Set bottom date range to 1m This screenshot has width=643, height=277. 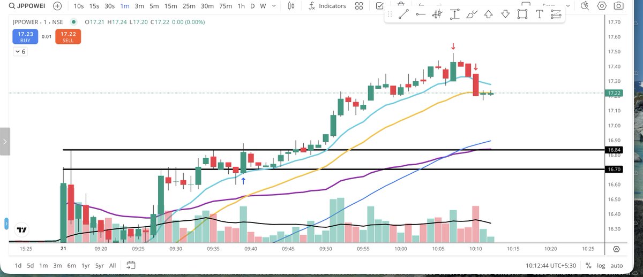click(x=44, y=265)
